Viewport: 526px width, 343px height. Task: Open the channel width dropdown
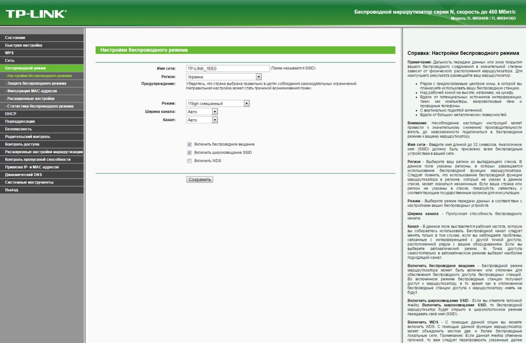point(202,112)
